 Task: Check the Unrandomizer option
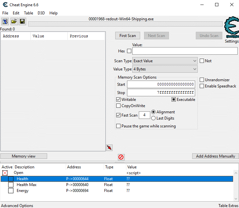tap(202, 80)
